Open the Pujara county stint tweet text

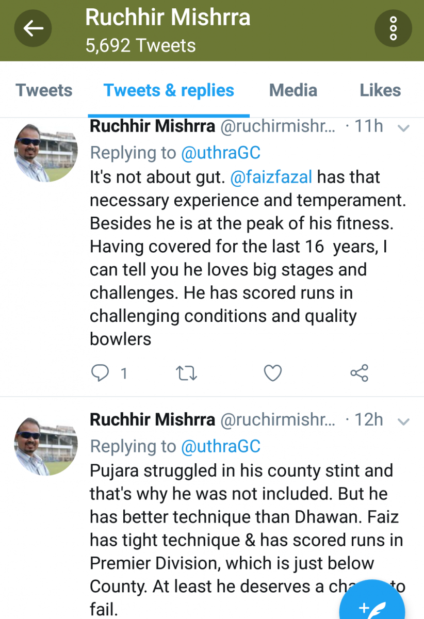[247, 540]
